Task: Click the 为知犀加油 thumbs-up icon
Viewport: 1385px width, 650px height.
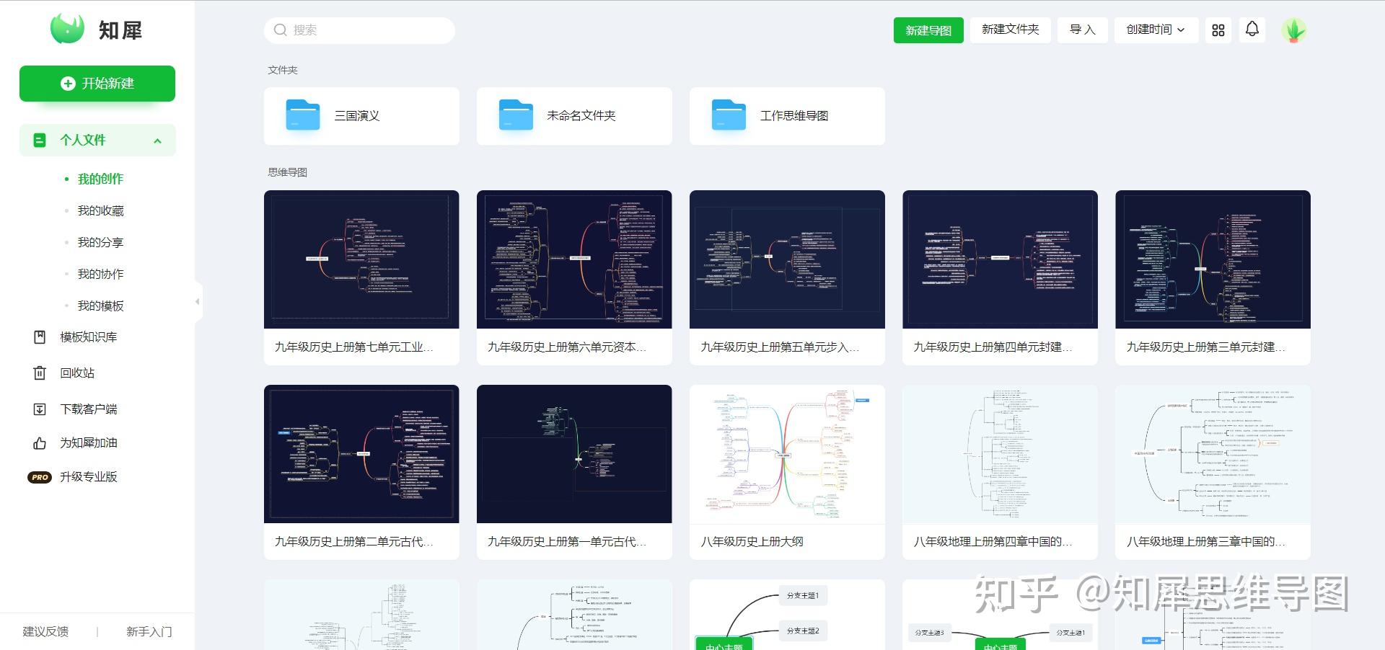Action: click(40, 442)
